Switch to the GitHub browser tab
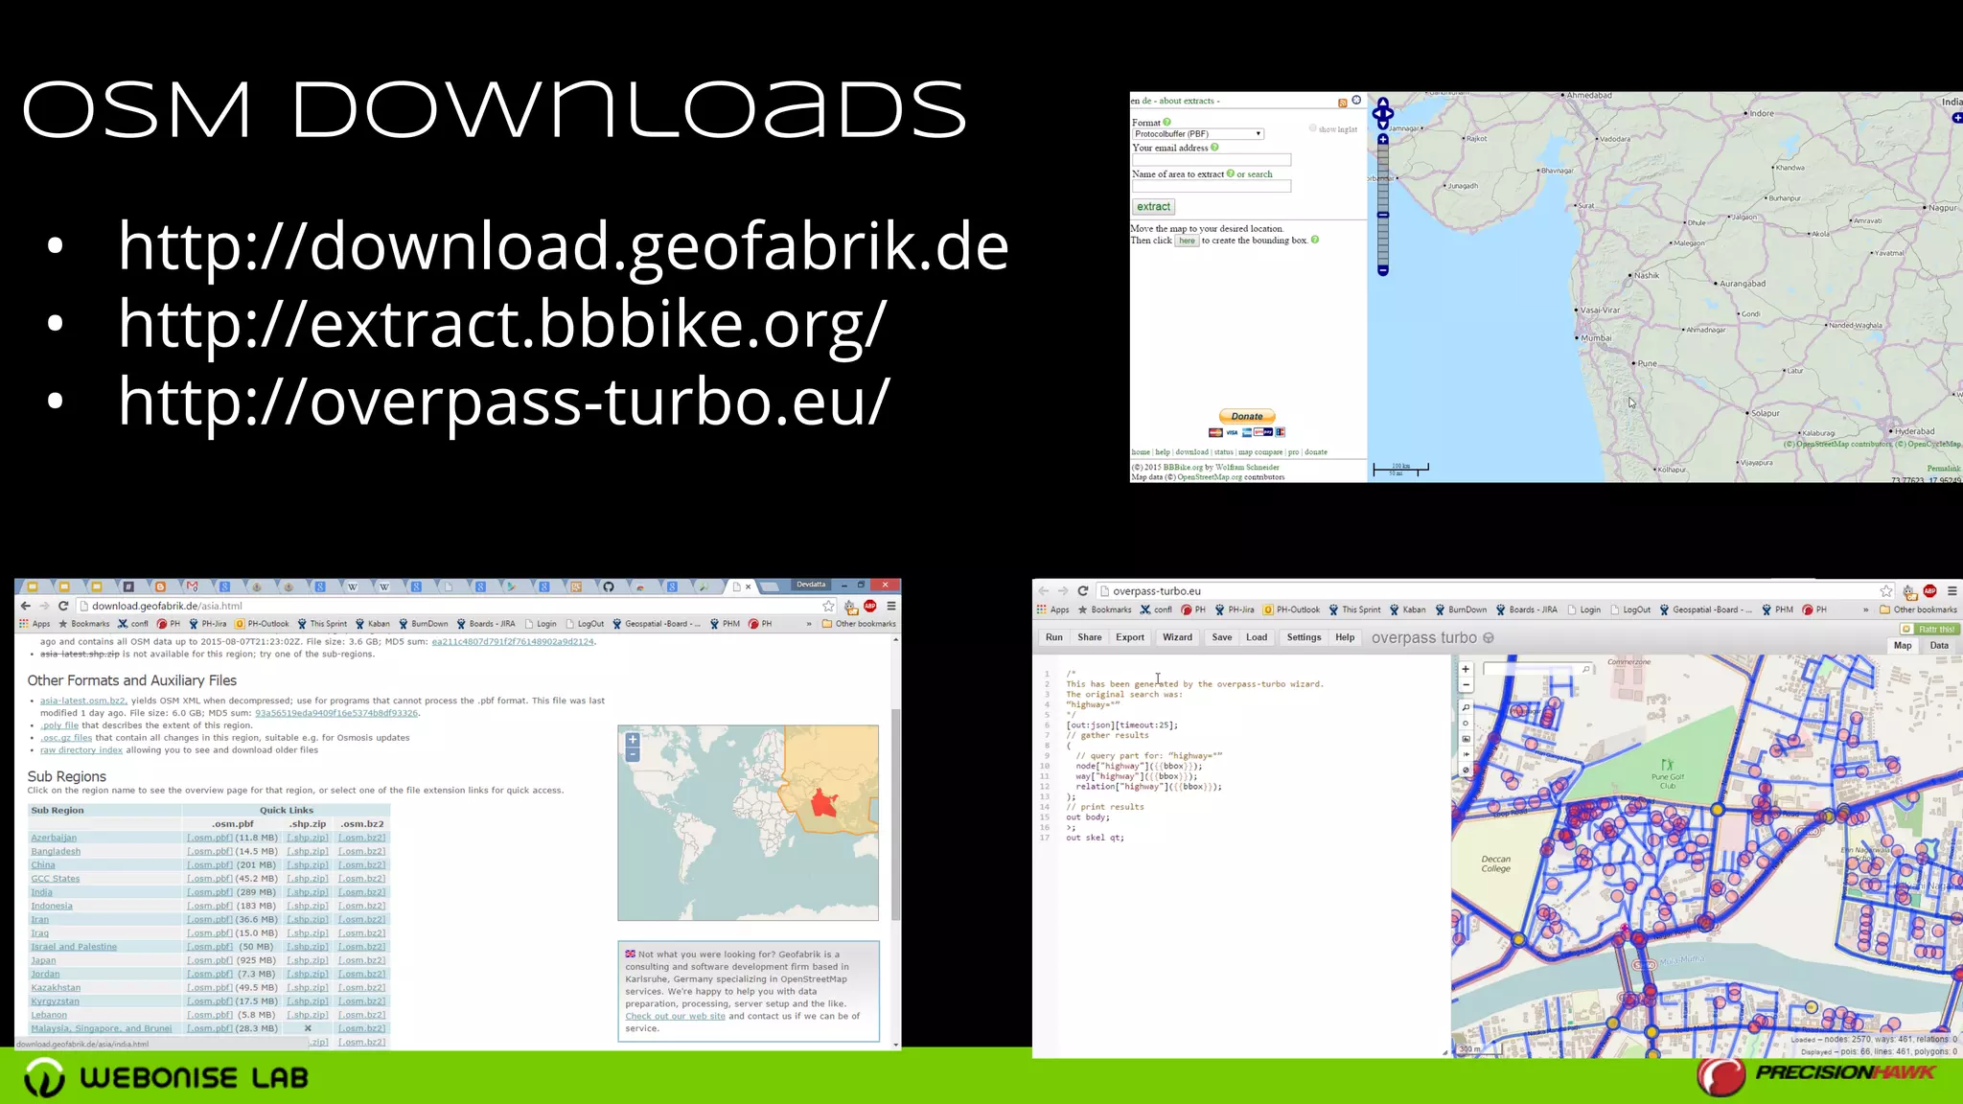1963x1104 pixels. coord(609,586)
